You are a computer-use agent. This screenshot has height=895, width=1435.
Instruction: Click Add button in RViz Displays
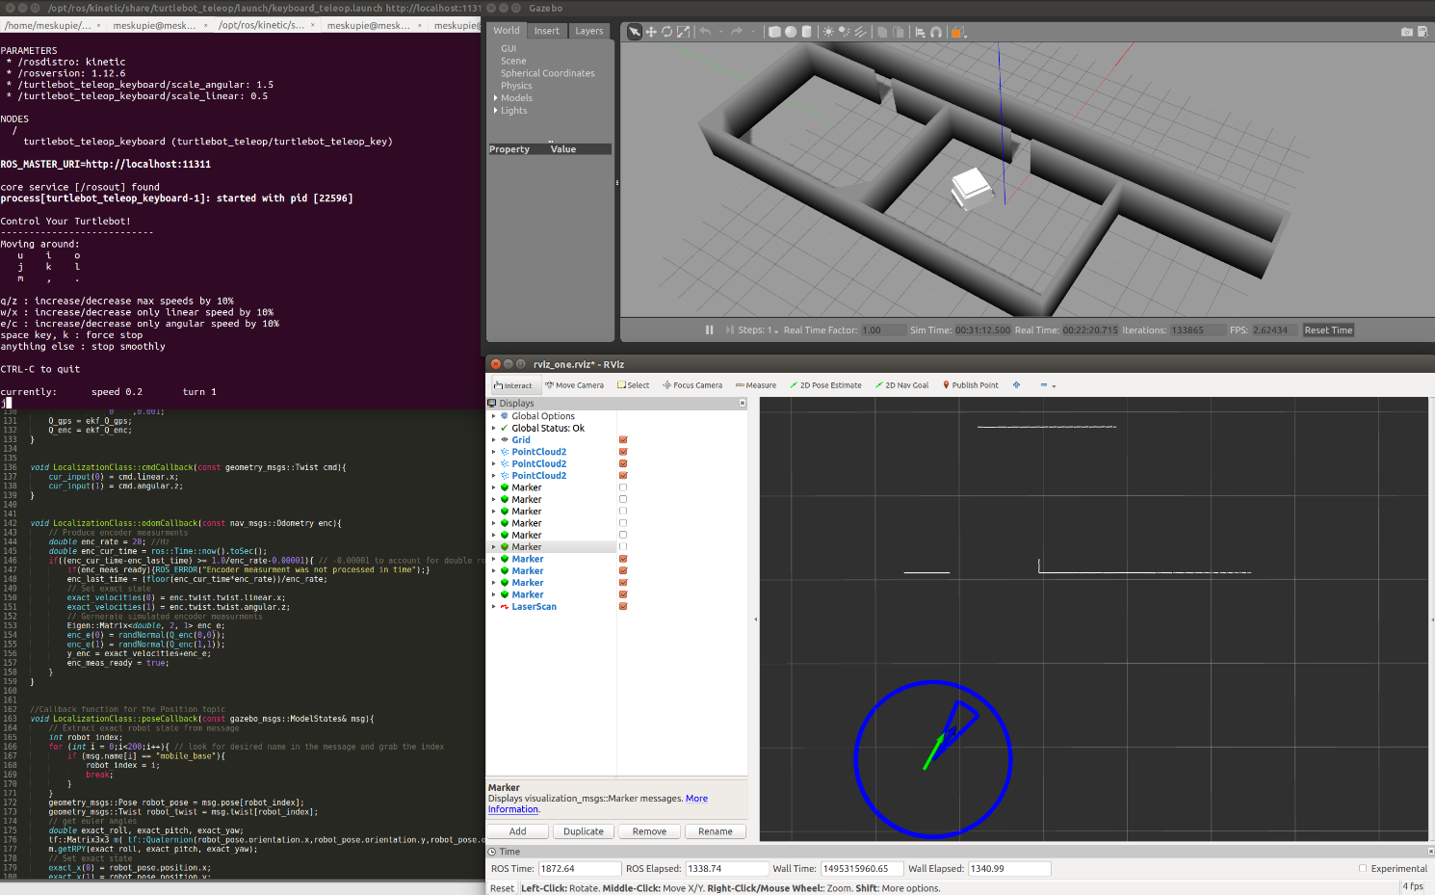518,831
